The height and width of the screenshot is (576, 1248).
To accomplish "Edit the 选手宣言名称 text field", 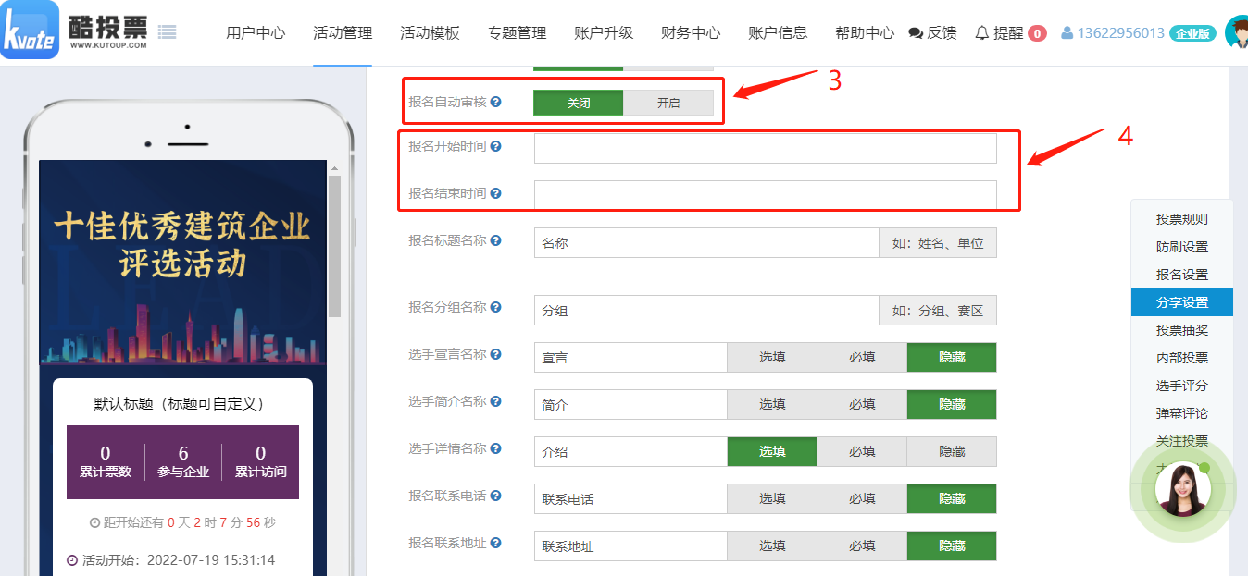I will [630, 357].
